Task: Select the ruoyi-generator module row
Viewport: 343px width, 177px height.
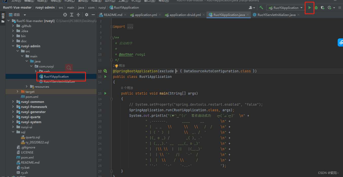Action: [x=51, y=112]
